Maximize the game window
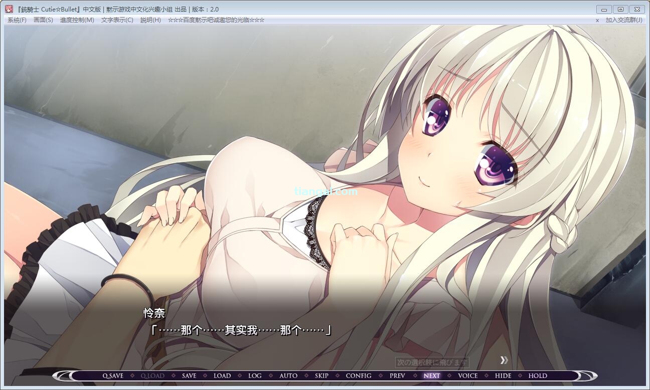 pos(620,9)
